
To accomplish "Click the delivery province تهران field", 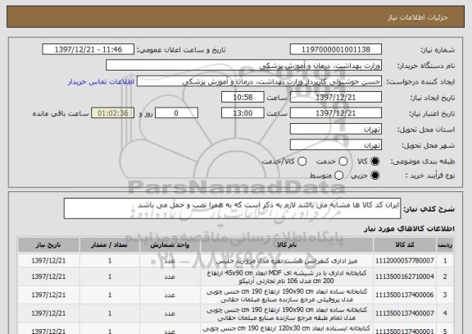I will coord(336,130).
